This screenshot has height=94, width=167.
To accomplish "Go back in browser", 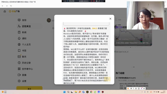I will [x=2, y=6].
